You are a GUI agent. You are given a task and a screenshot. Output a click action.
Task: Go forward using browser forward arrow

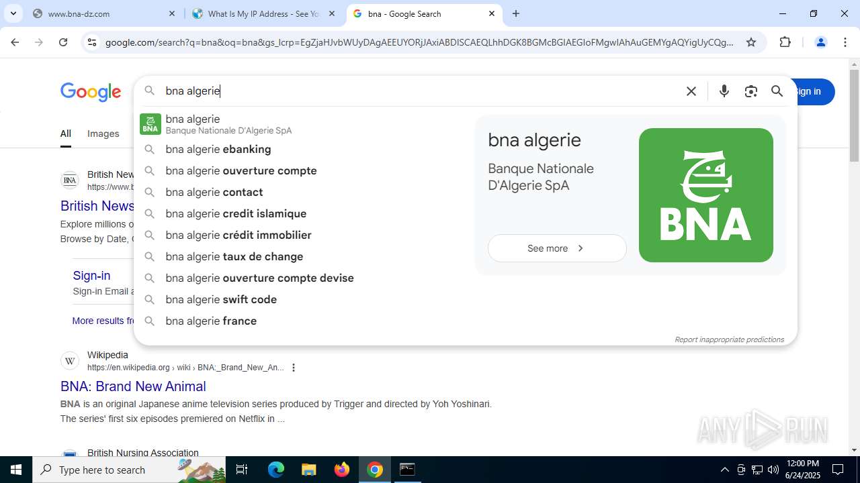click(x=39, y=42)
